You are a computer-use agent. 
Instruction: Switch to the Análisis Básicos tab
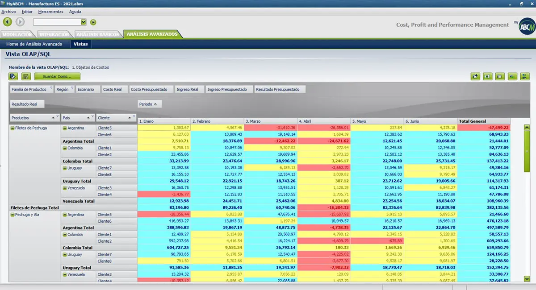coord(98,34)
